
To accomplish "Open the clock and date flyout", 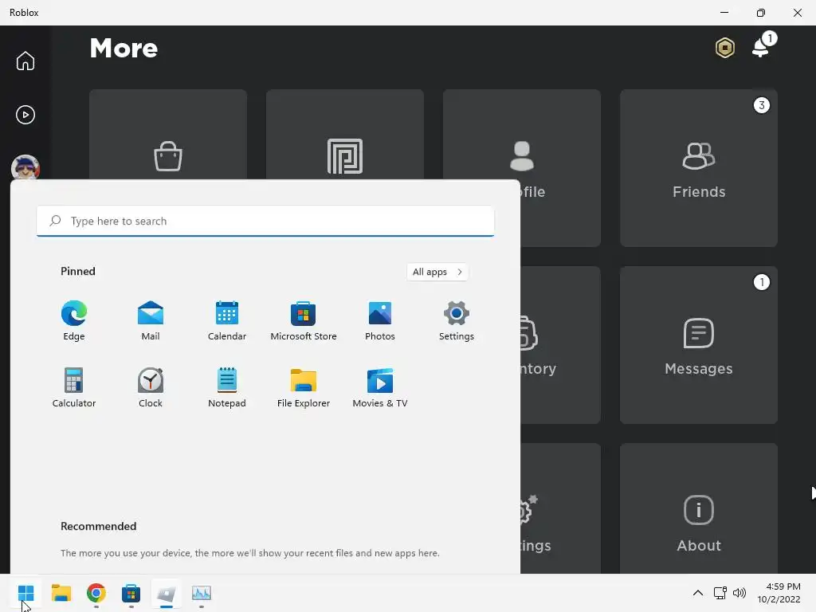I will pyautogui.click(x=779, y=593).
